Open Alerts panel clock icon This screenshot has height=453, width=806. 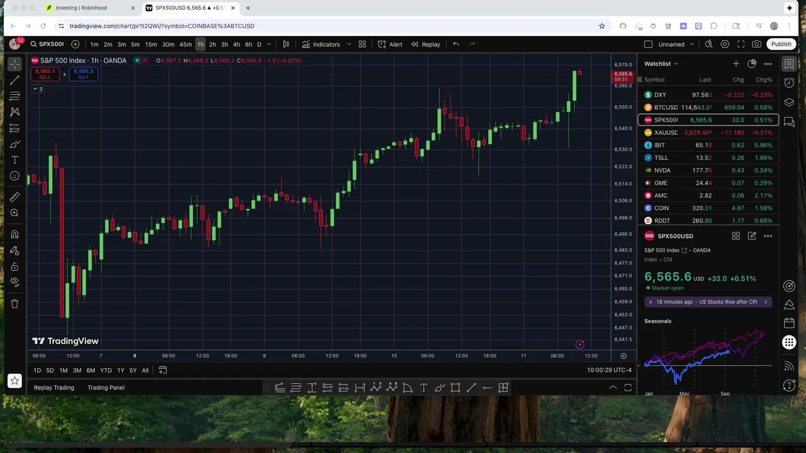(x=789, y=83)
